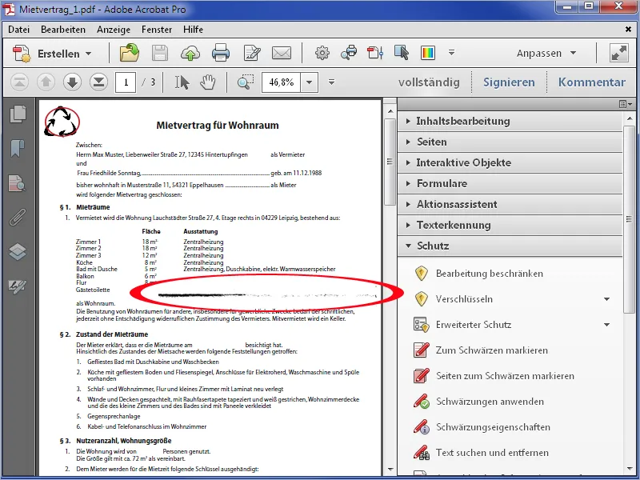Open the tools pane options menu
The image size is (640, 480).
[625, 105]
